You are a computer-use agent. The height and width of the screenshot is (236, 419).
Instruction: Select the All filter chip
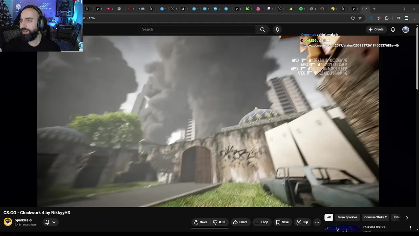click(x=329, y=217)
